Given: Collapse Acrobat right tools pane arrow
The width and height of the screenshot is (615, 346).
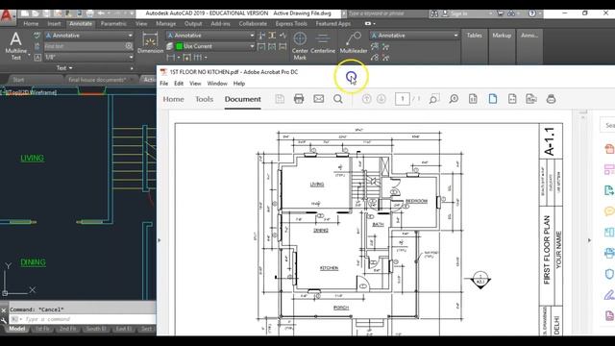Looking at the screenshot, I should point(589,240).
